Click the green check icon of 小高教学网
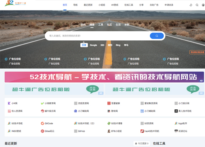This screenshot has width=205, height=147. (x=42, y=103)
